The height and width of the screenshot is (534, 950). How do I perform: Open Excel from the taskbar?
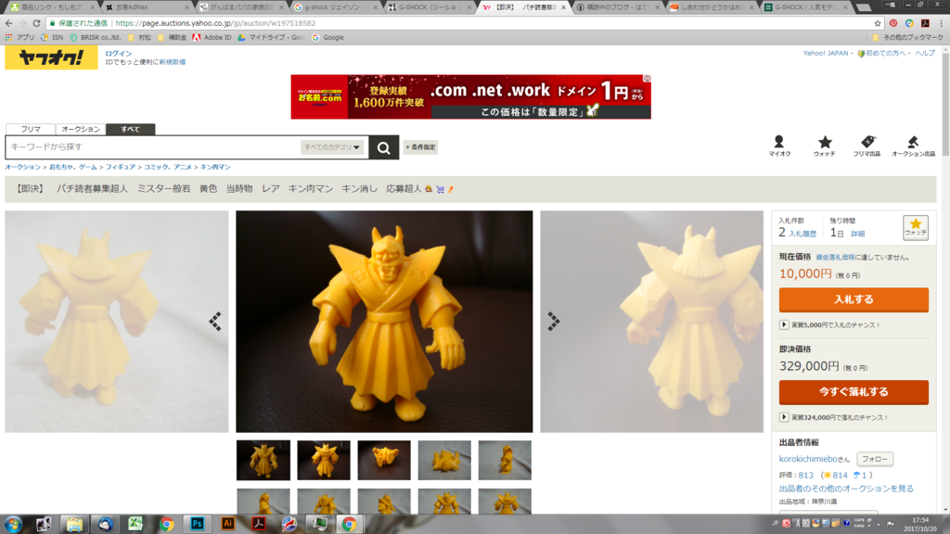(135, 524)
